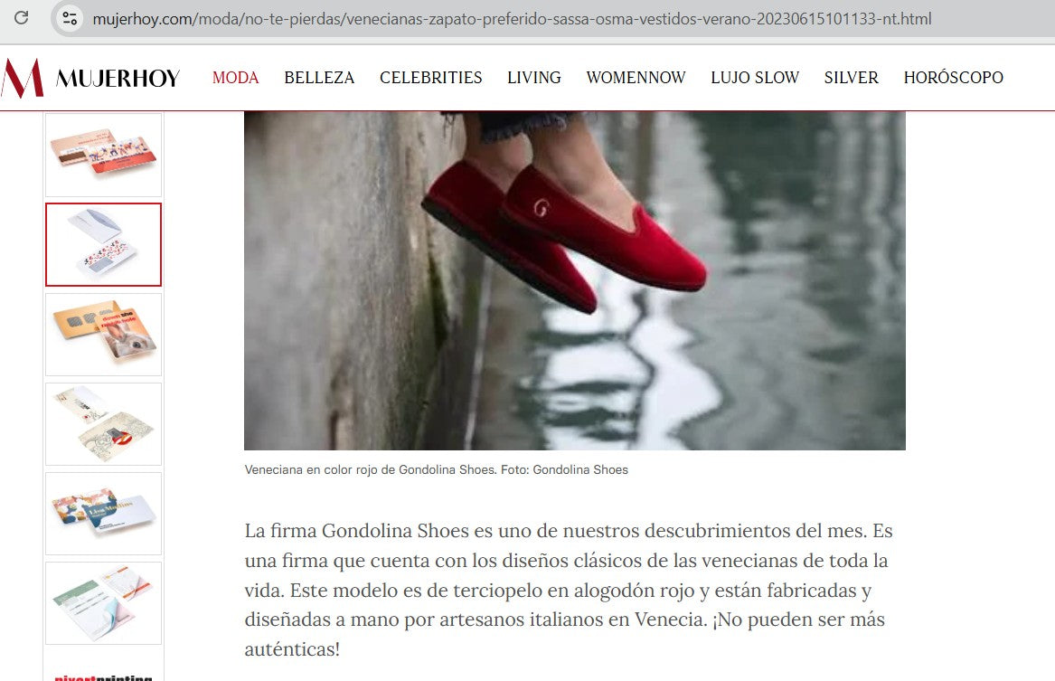Navigate to the LIVING section
This screenshot has width=1055, height=681.
pos(534,78)
